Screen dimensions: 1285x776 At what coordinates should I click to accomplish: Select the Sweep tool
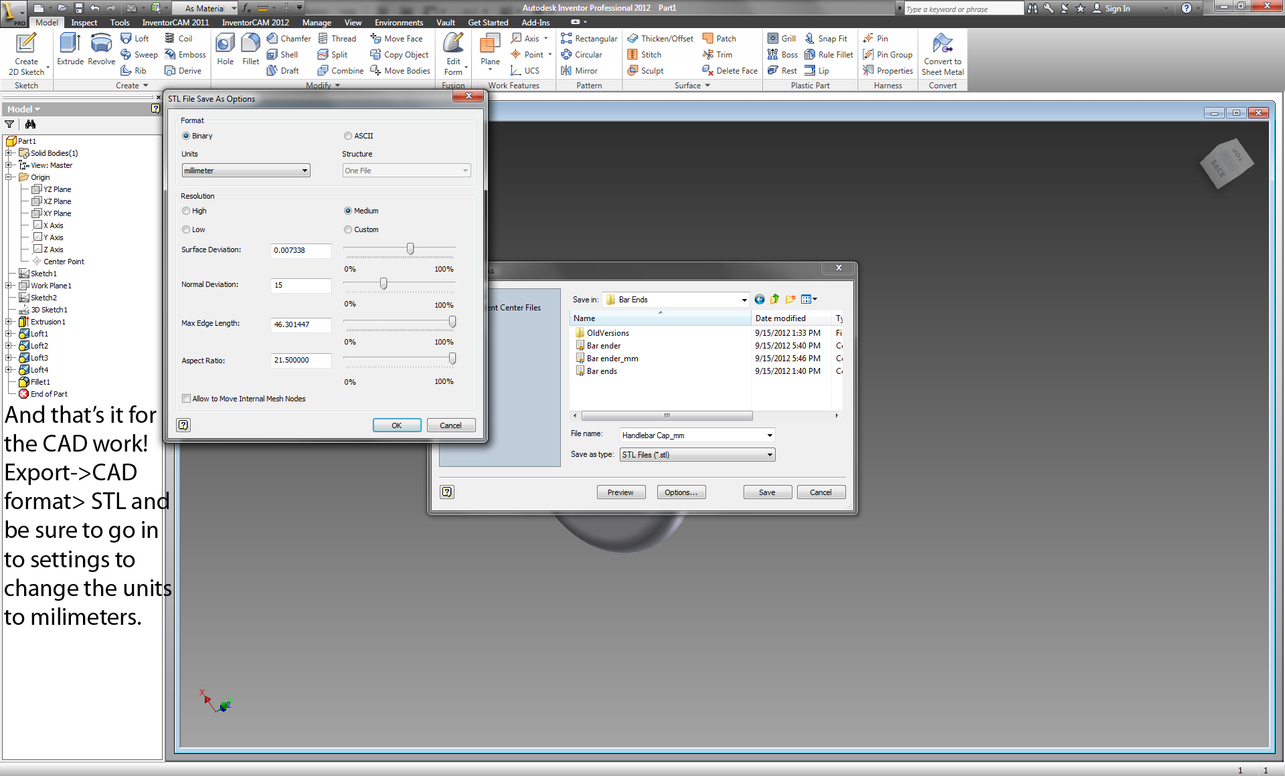click(x=139, y=55)
